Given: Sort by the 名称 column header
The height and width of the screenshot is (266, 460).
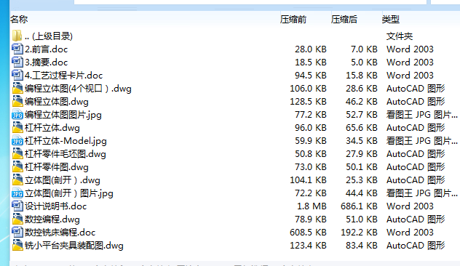Looking at the screenshot, I should [x=19, y=20].
